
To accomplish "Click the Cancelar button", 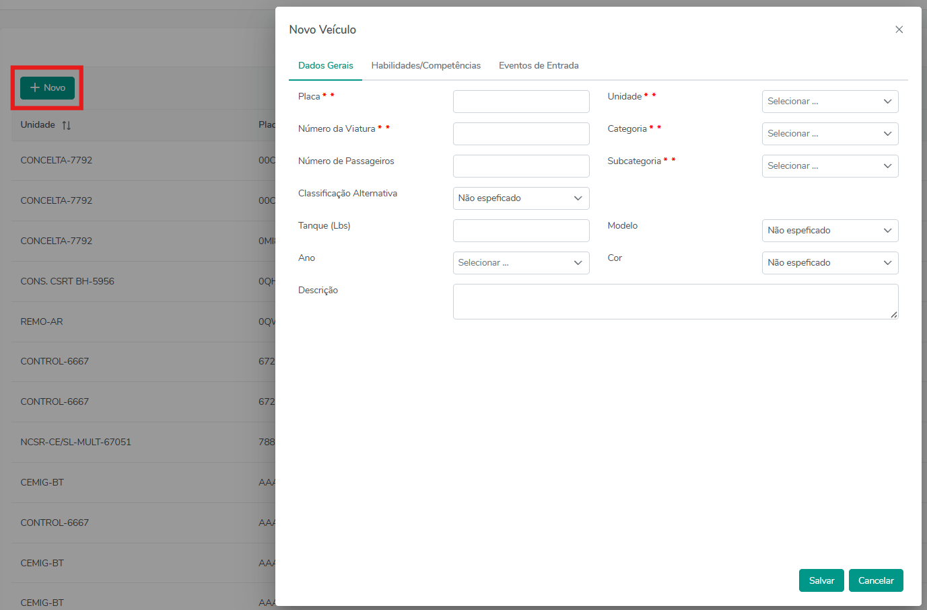I will (875, 580).
